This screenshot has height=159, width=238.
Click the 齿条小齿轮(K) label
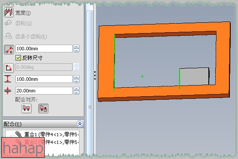coord(31,37)
